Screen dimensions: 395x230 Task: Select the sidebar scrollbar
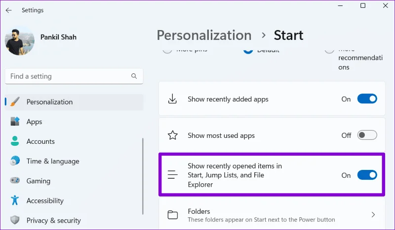143,176
